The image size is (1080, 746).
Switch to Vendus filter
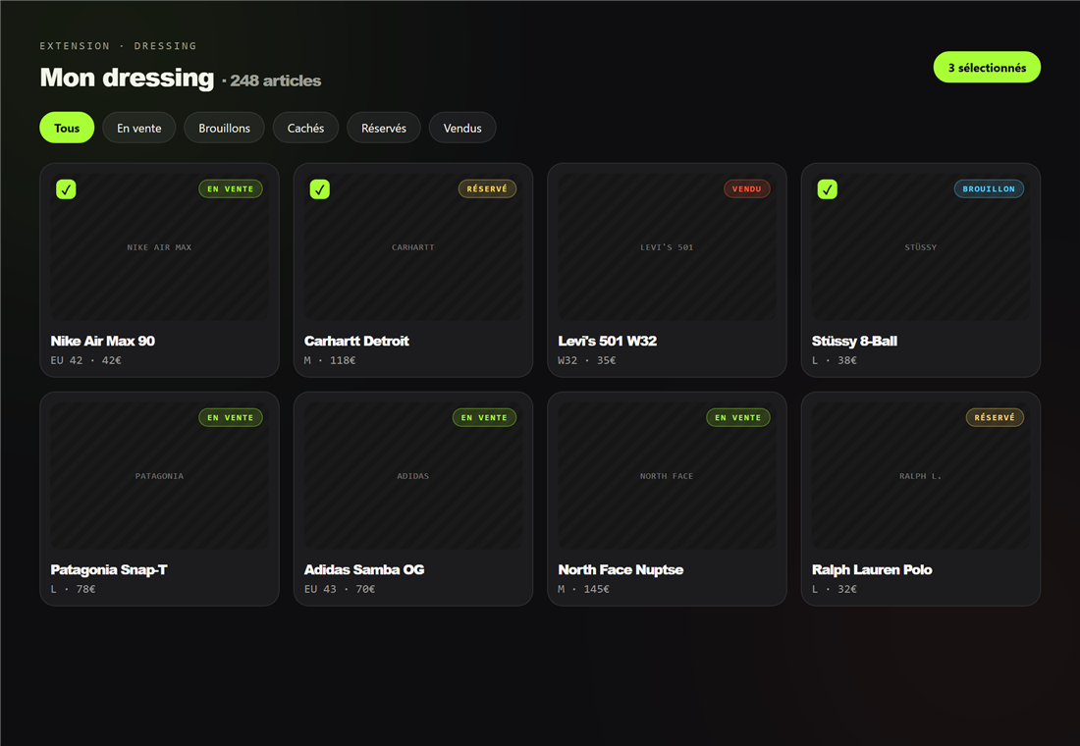pos(462,128)
